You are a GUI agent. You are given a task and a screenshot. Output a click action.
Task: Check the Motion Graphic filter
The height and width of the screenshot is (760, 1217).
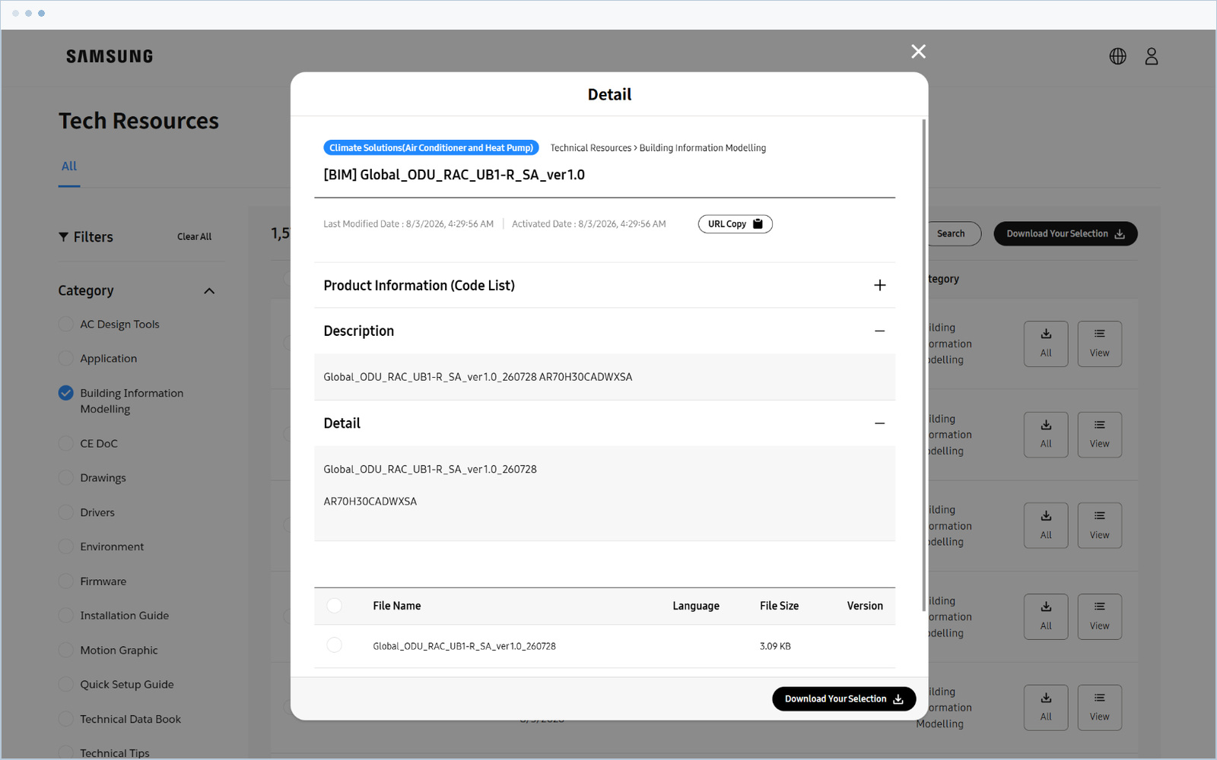point(66,650)
